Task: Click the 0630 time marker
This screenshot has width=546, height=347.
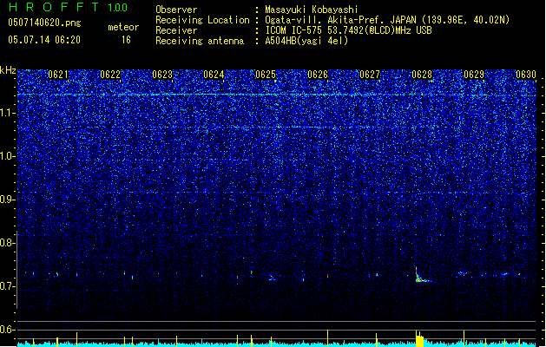Action: coord(526,75)
